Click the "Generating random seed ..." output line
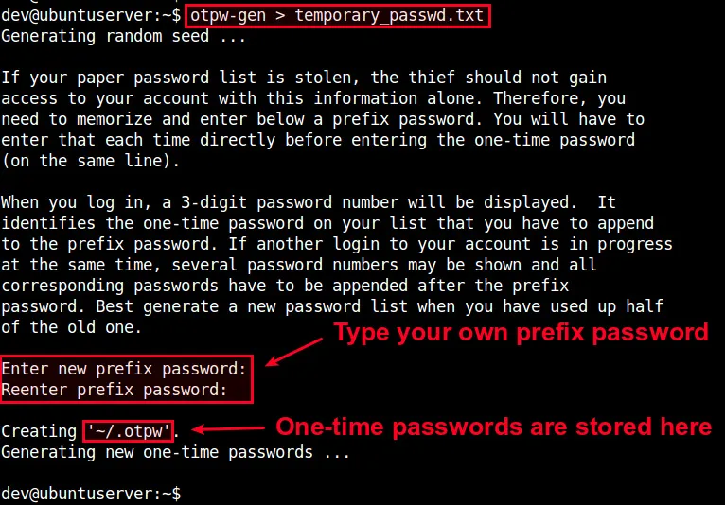 [123, 37]
